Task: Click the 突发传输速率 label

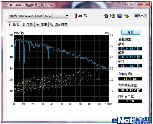Action: click(x=127, y=86)
